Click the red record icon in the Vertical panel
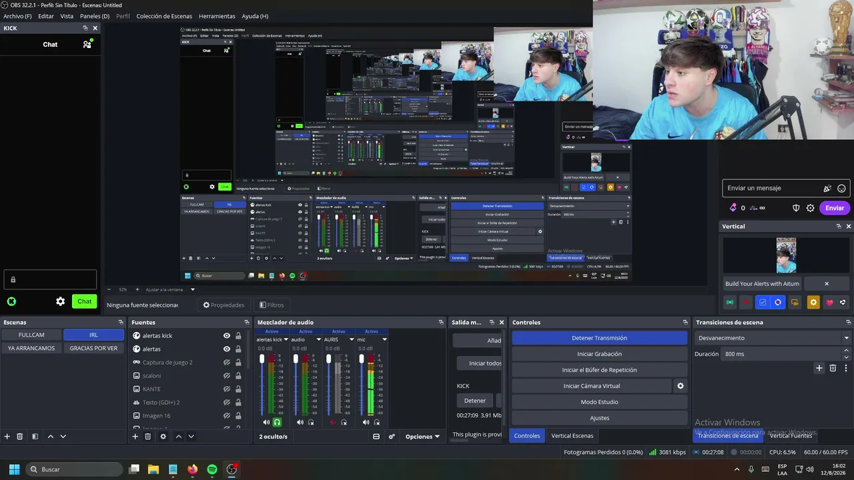Viewport: 854px width, 480px height. pyautogui.click(x=746, y=303)
